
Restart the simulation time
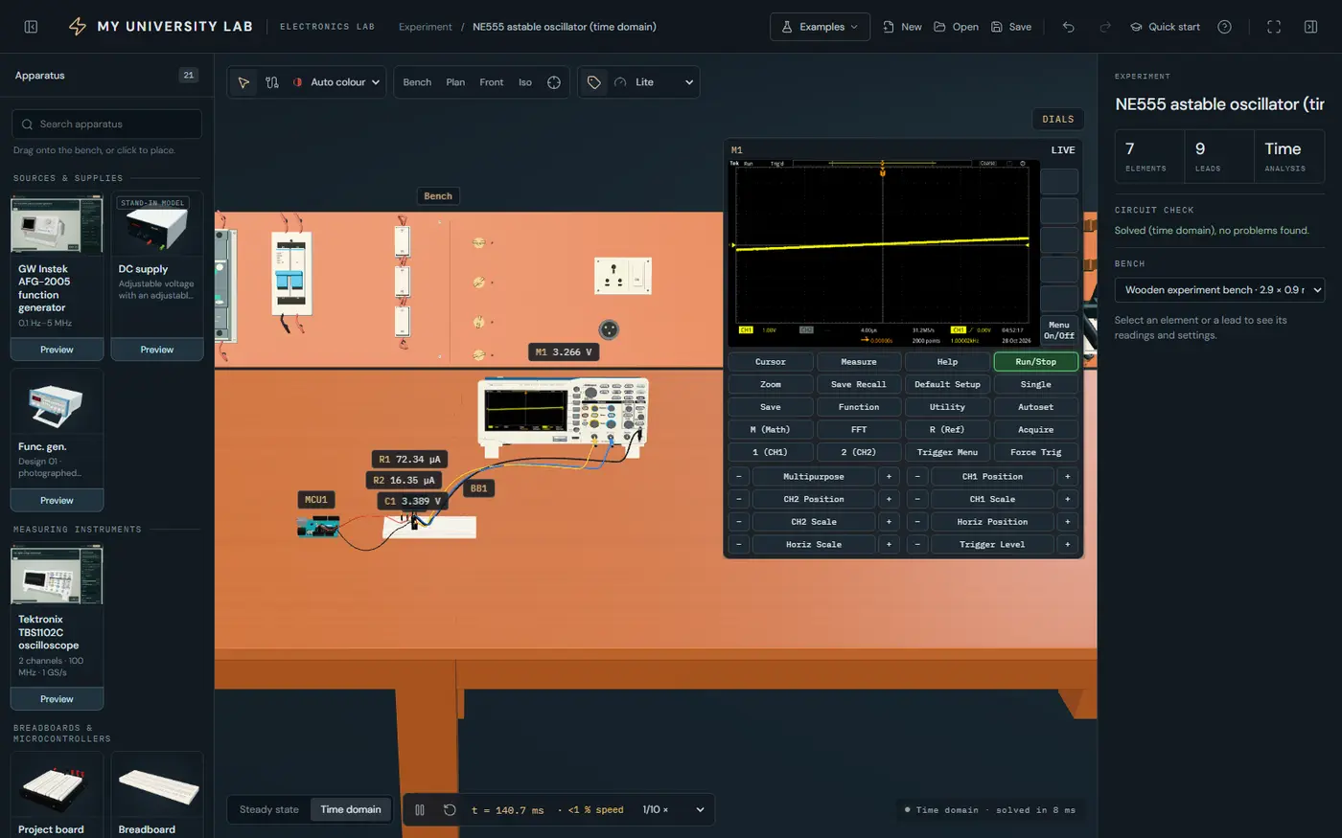coord(450,810)
